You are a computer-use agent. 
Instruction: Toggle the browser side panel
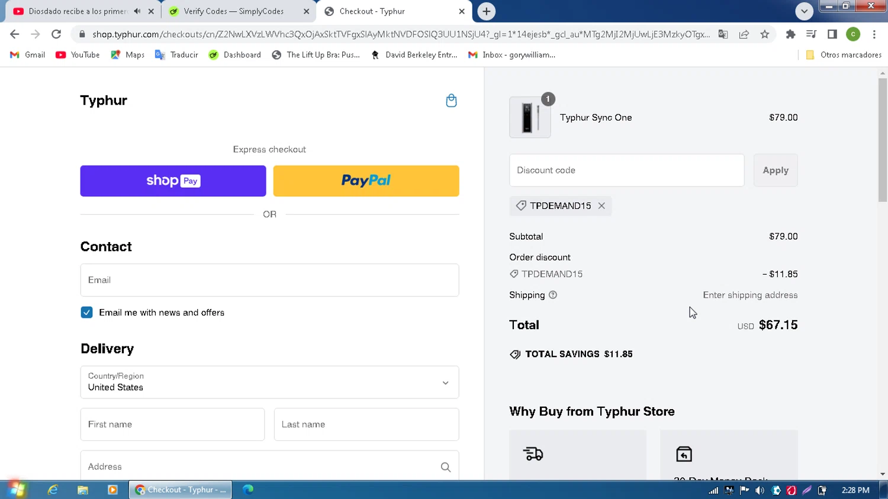pyautogui.click(x=832, y=34)
